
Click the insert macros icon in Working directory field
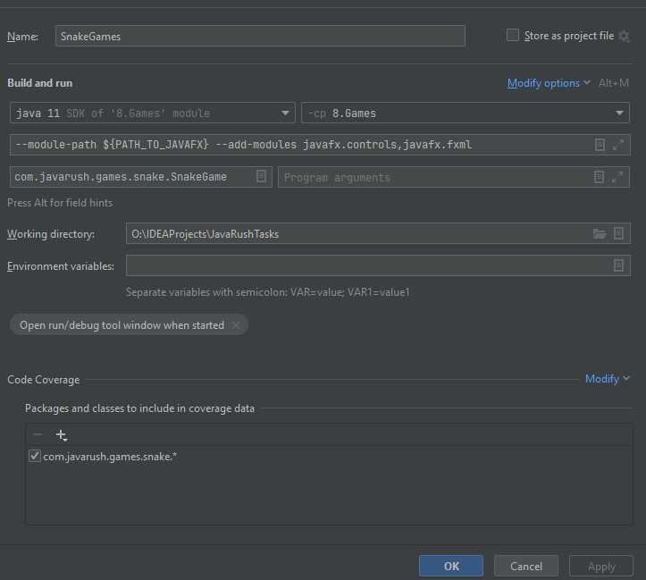(618, 234)
